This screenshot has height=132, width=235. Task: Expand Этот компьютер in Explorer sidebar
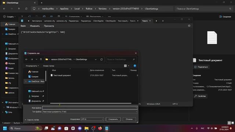coord(3,103)
